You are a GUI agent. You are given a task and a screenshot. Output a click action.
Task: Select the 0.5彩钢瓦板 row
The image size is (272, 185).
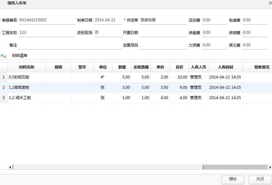(27, 77)
